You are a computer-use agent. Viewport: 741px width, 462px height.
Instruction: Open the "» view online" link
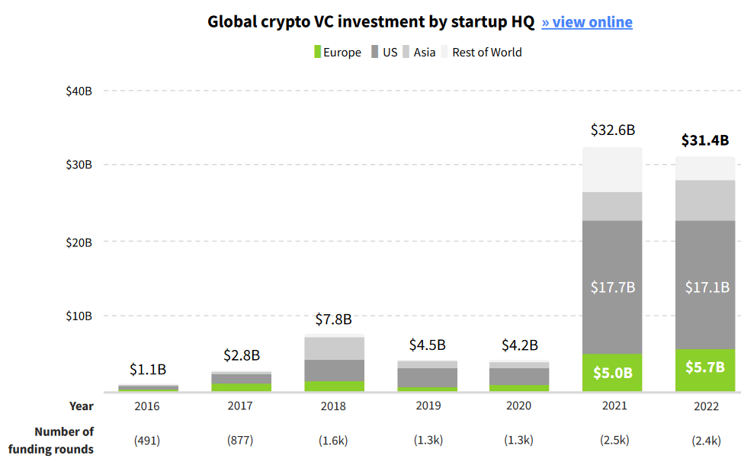pyautogui.click(x=587, y=22)
